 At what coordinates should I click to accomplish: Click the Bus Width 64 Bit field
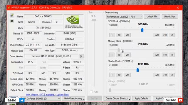coord(70,45)
